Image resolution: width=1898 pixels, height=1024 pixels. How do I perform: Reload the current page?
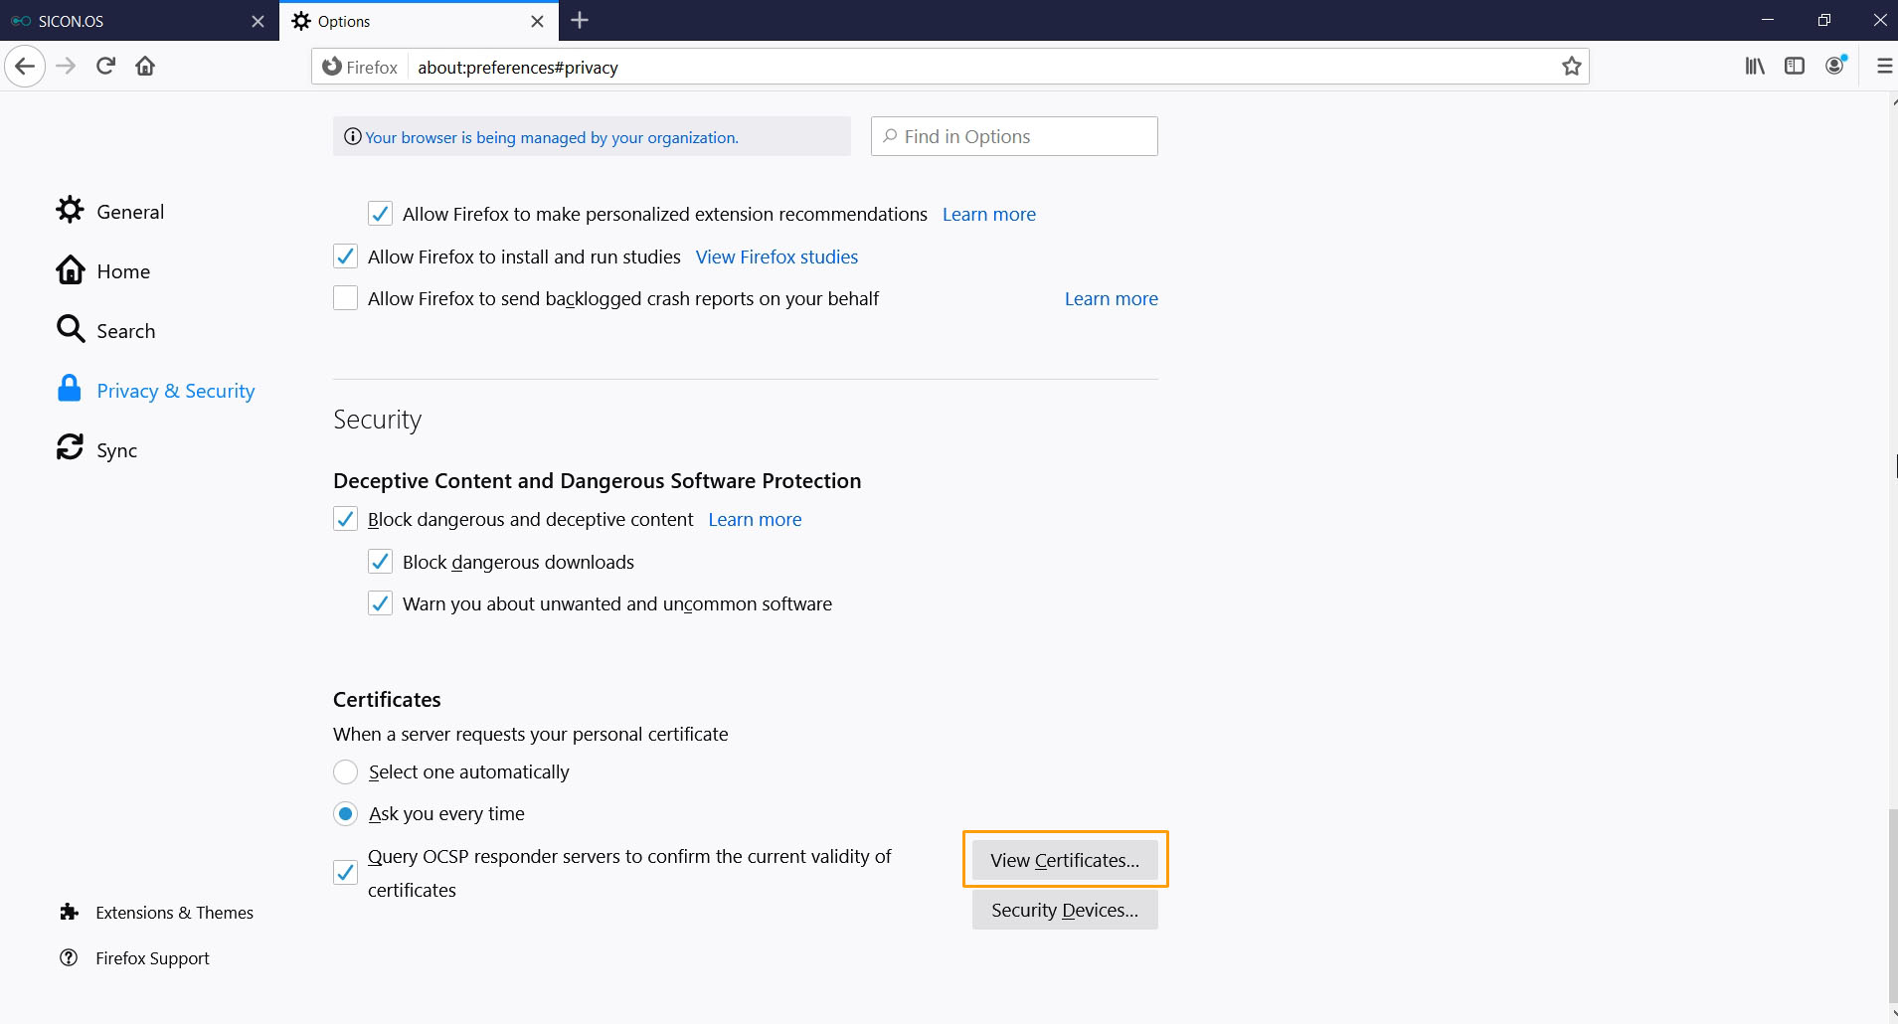pos(105,67)
